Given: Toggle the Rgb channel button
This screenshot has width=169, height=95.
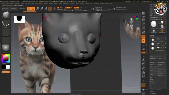Looking at the screenshot, I should (x=68, y=8).
